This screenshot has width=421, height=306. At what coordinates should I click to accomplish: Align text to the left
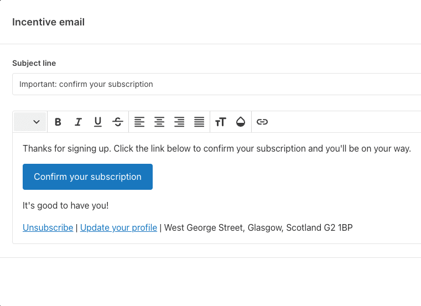[139, 122]
